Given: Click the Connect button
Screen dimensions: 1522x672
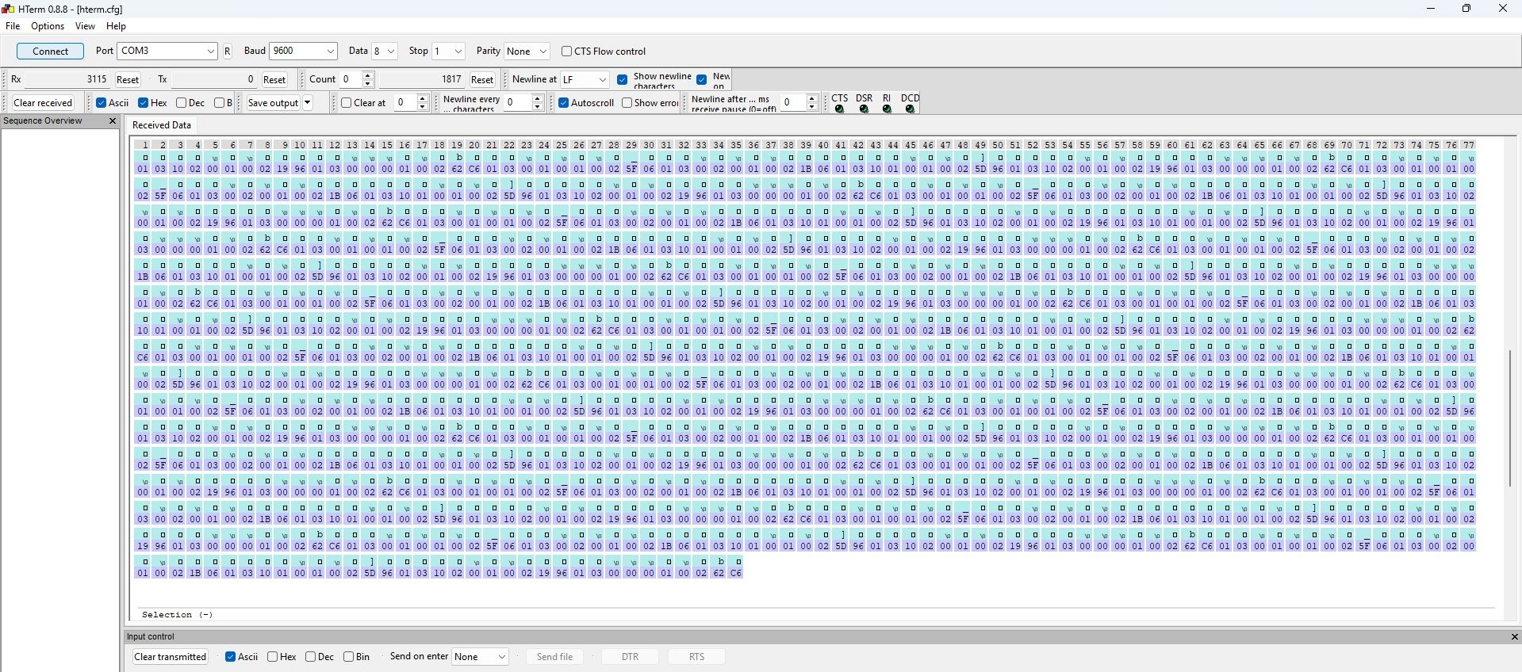Looking at the screenshot, I should click(x=51, y=51).
